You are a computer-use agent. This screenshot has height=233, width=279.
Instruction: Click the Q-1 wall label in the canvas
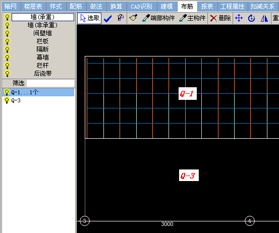tap(188, 93)
